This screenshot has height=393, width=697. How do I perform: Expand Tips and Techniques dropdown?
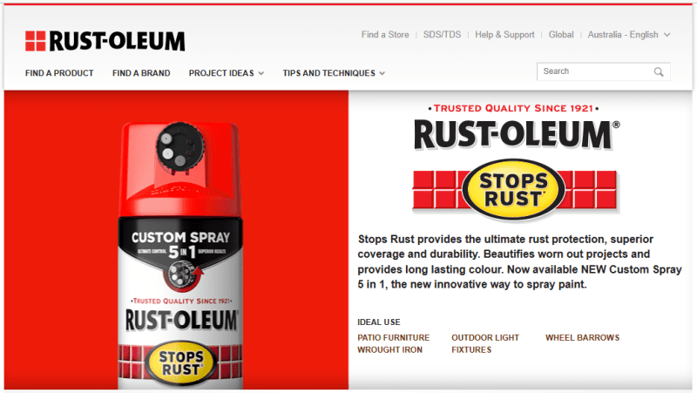click(x=334, y=73)
